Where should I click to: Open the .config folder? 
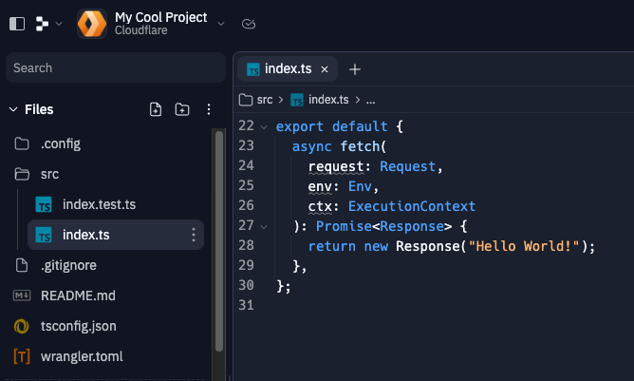[x=60, y=144]
